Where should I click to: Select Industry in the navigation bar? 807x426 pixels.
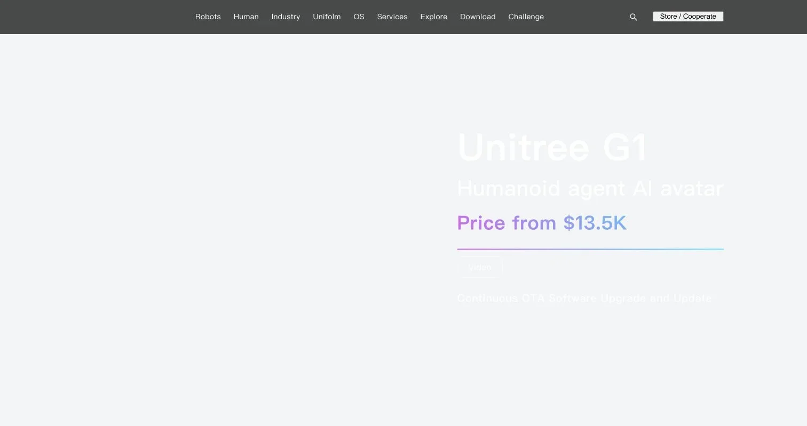coord(286,17)
